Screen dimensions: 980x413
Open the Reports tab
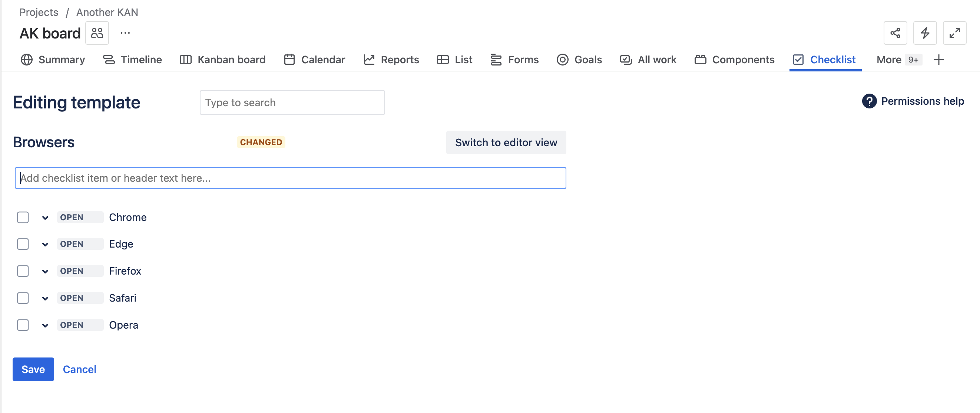391,60
